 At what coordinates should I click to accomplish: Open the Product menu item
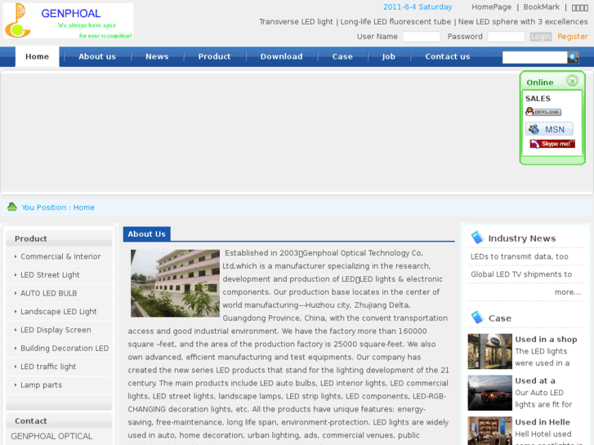pos(214,57)
